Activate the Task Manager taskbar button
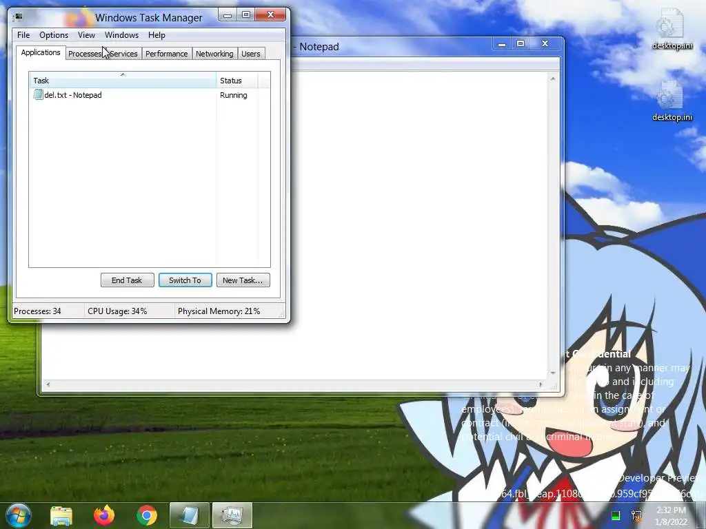Viewport: 706px width, 529px height. pyautogui.click(x=232, y=515)
